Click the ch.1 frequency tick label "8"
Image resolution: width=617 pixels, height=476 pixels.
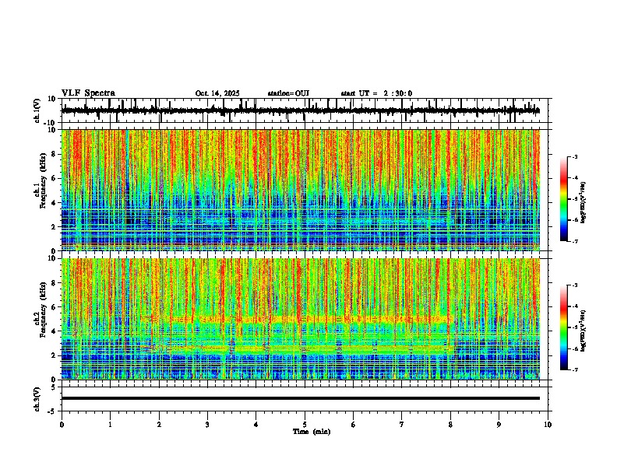pyautogui.click(x=55, y=154)
